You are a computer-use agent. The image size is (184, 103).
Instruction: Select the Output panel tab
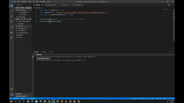tap(51, 52)
